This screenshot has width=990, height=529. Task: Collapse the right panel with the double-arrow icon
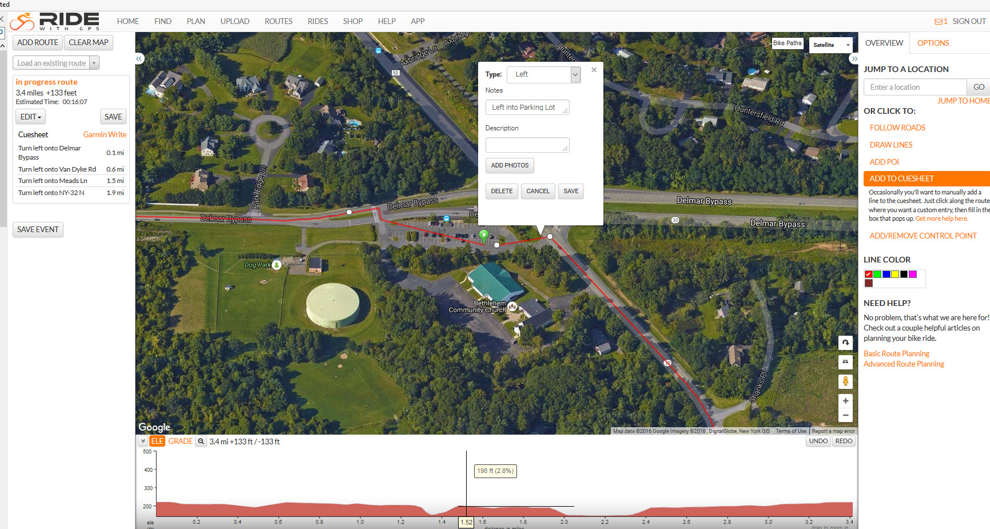[x=854, y=58]
